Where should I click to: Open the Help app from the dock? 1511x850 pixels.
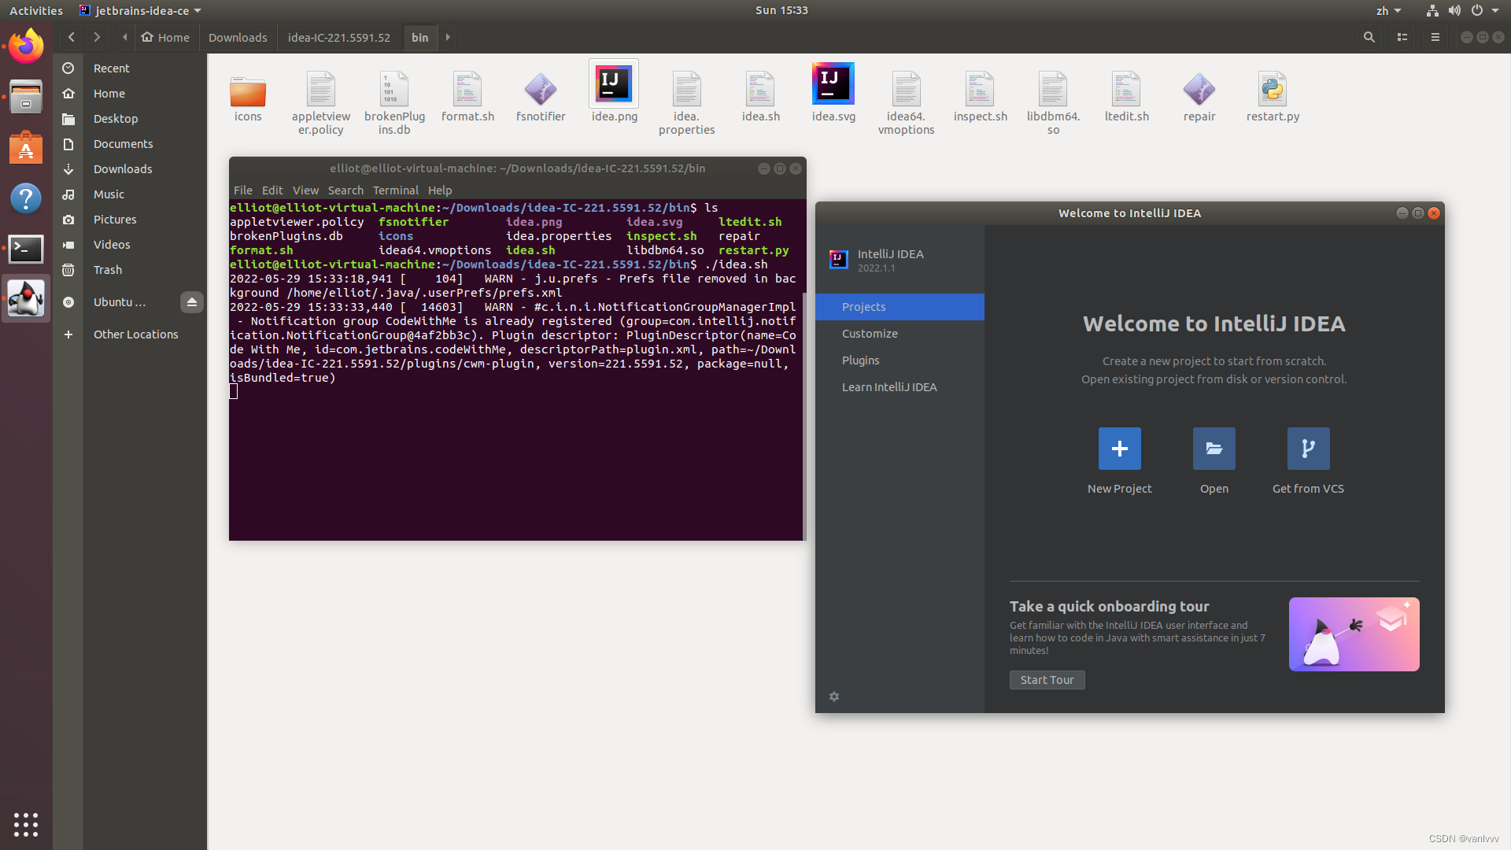[26, 198]
